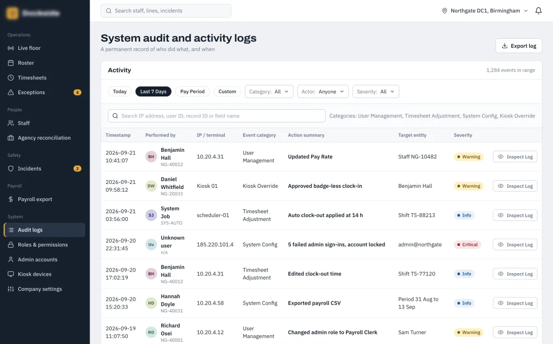Open the Live floor sidebar item
This screenshot has width=553, height=344.
(x=44, y=48)
